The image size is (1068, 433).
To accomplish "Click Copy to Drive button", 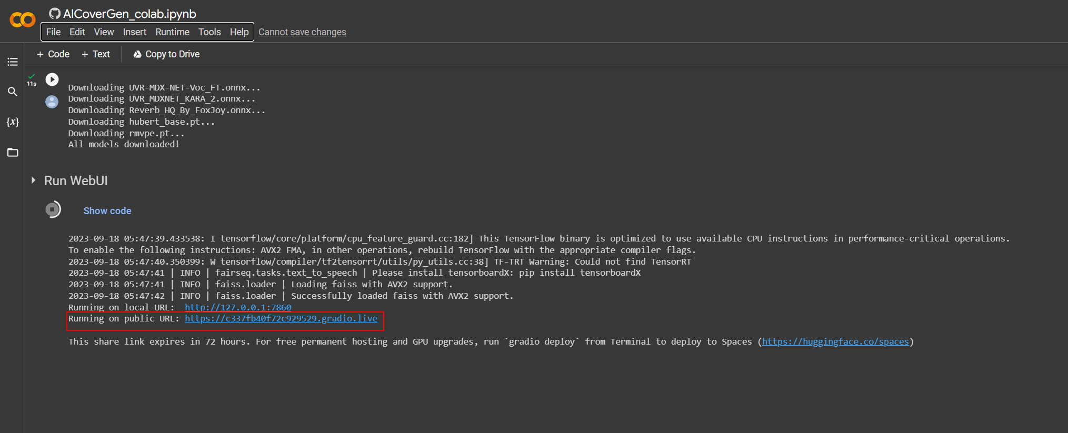I will 166,54.
